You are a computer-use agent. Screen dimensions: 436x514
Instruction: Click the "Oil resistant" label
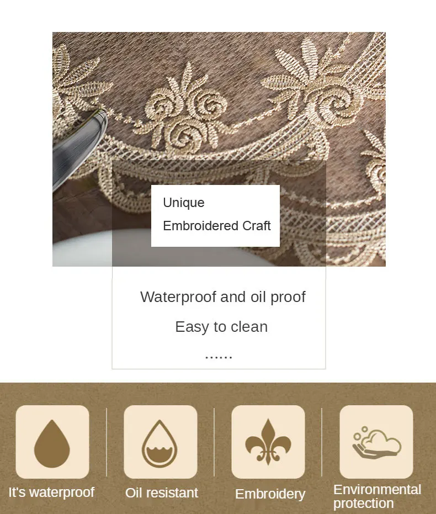pos(162,492)
